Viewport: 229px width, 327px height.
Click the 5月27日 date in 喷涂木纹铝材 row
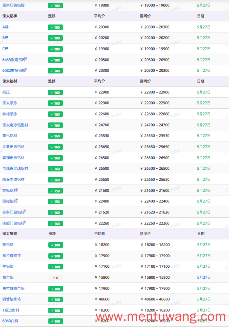click(203, 179)
